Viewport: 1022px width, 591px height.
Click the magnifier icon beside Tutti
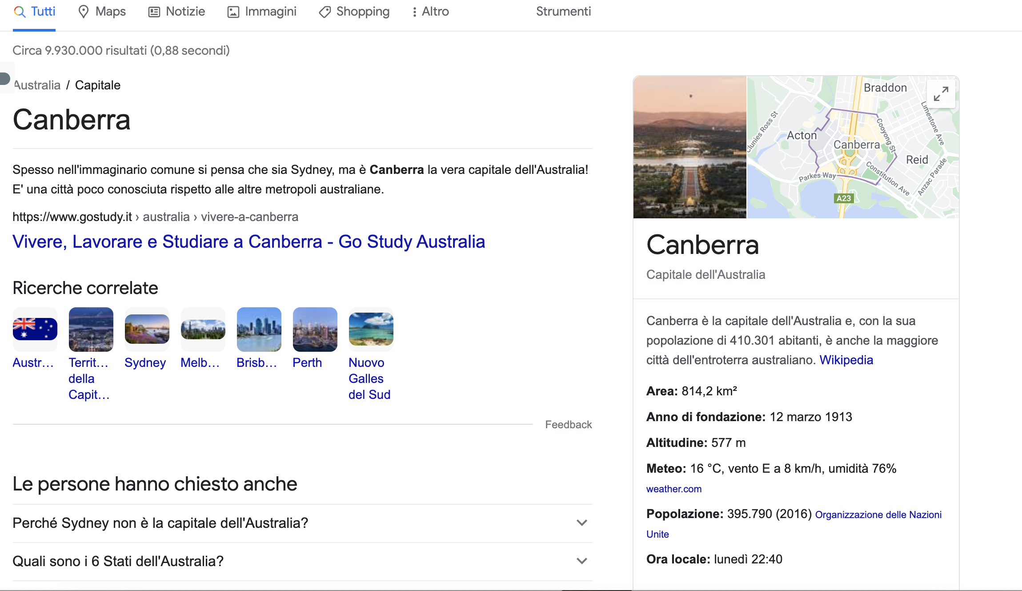[20, 12]
